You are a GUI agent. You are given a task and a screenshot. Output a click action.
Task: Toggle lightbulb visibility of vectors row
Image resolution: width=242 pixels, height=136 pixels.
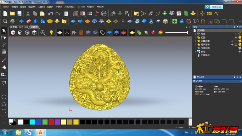(240, 34)
